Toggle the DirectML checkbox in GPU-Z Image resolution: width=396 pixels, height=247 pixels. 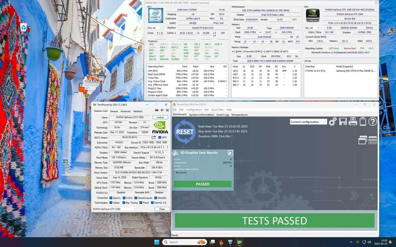(x=156, y=198)
